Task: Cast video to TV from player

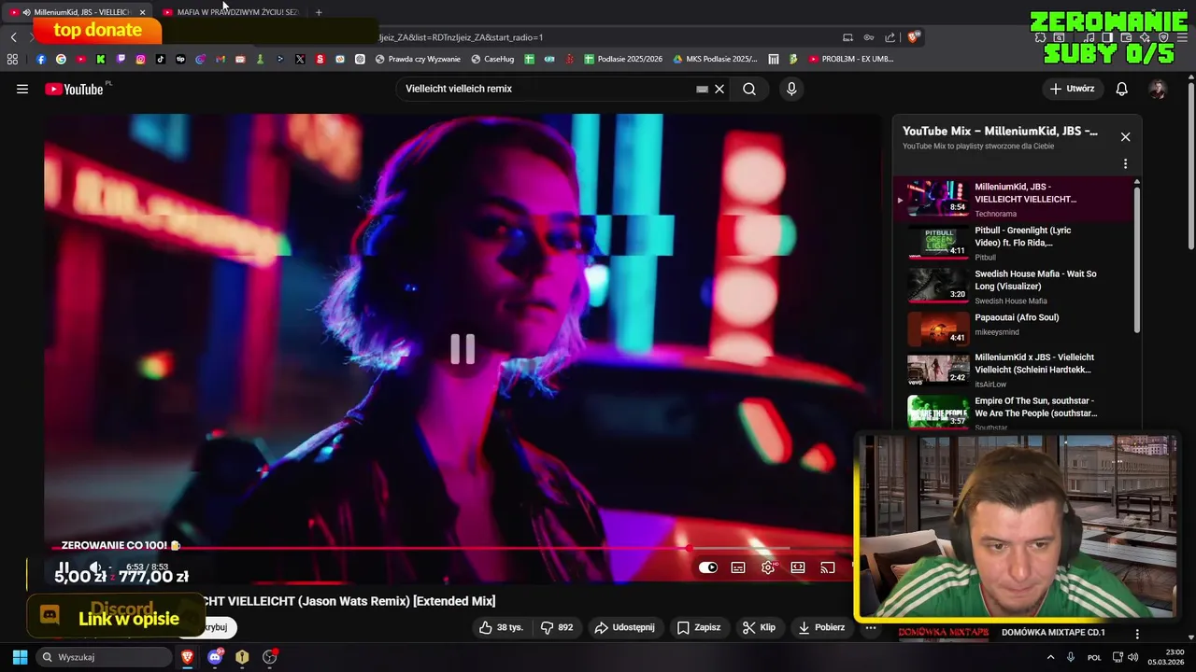Action: 828,567
